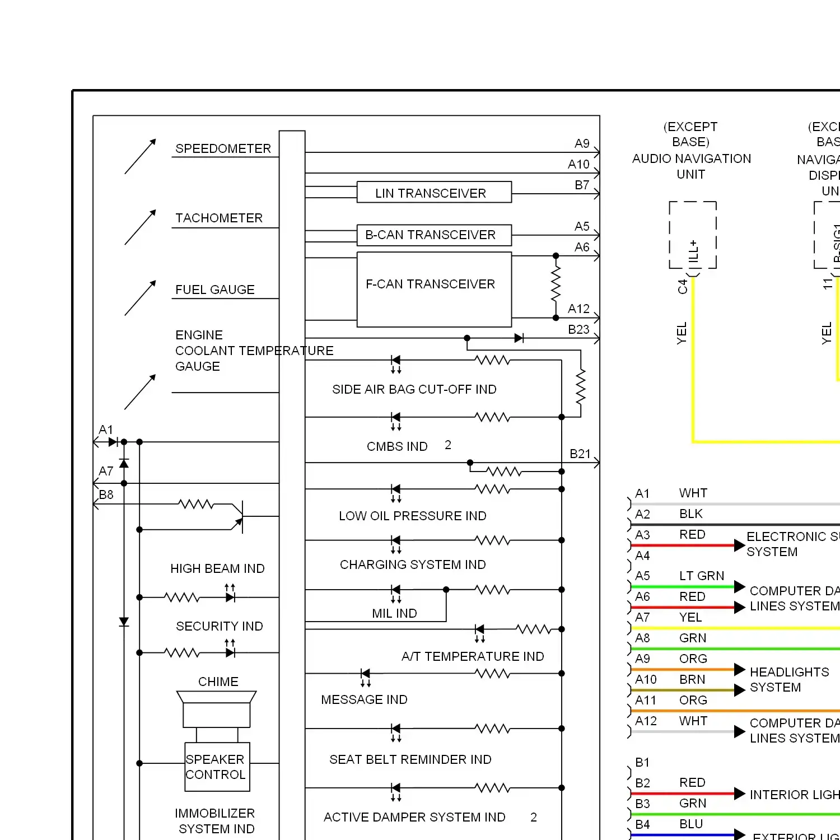Click the Security indicator LED symbol
840x840 pixels.
pos(230,650)
